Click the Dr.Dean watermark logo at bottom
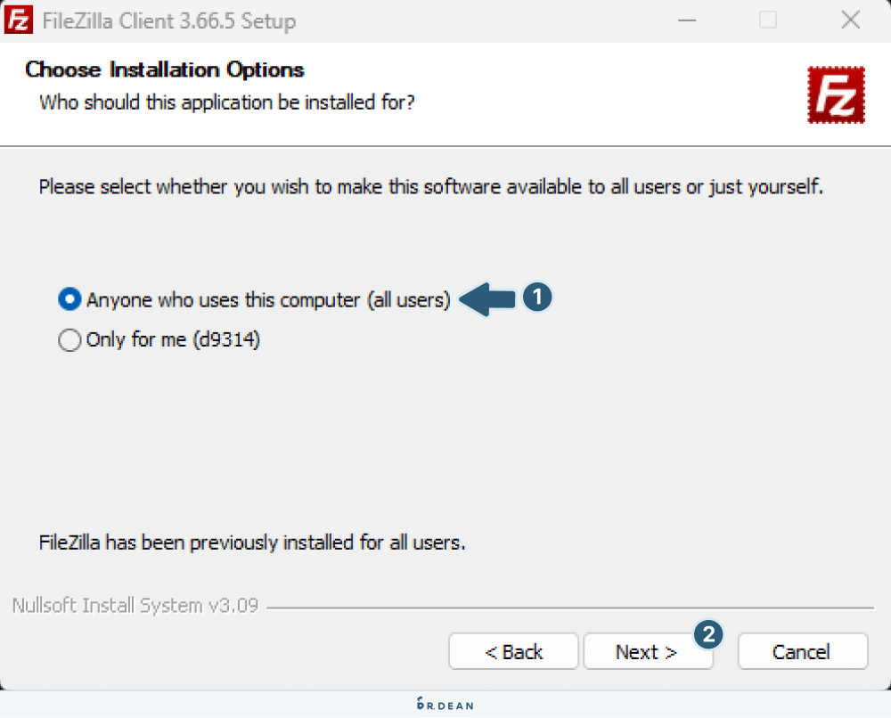The width and height of the screenshot is (891, 718). click(445, 705)
